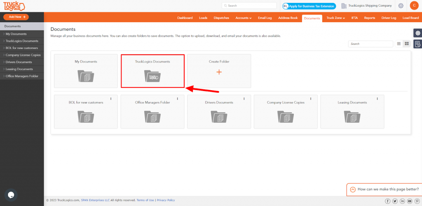Focus the documents Search field
The width and height of the screenshot is (422, 206).
pyautogui.click(x=370, y=44)
